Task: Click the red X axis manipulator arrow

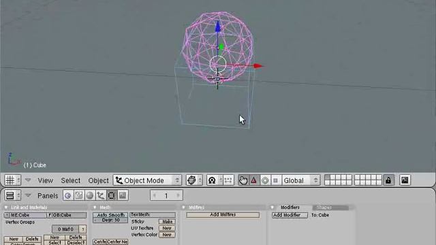Action: click(259, 66)
